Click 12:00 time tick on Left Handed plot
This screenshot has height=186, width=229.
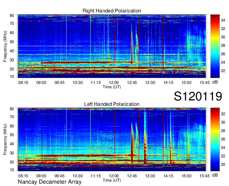click(114, 176)
